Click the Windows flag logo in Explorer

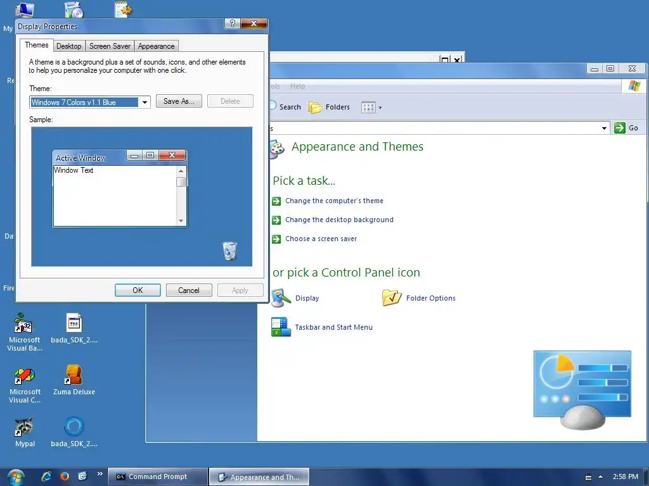pyautogui.click(x=634, y=86)
